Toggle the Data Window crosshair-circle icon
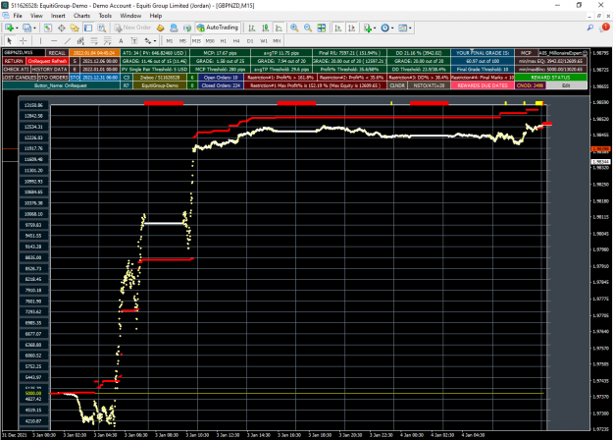Image resolution: width=613 pixels, height=440 pixels. click(x=62, y=27)
